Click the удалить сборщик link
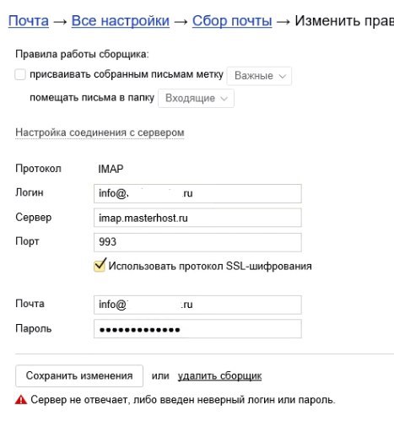Screen dimensions: 394x432 tap(219, 376)
